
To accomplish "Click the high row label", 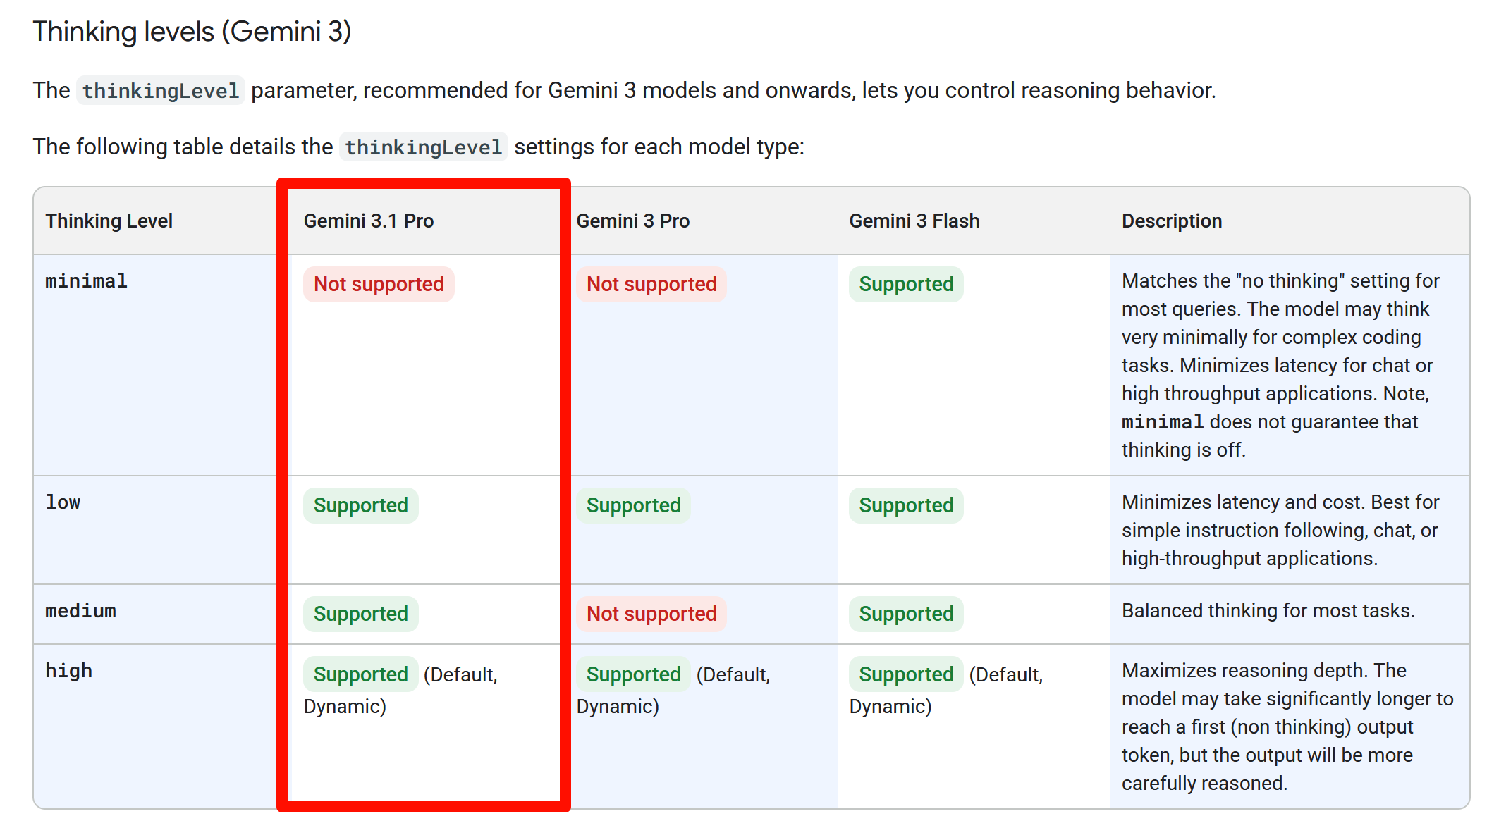I will pos(68,671).
